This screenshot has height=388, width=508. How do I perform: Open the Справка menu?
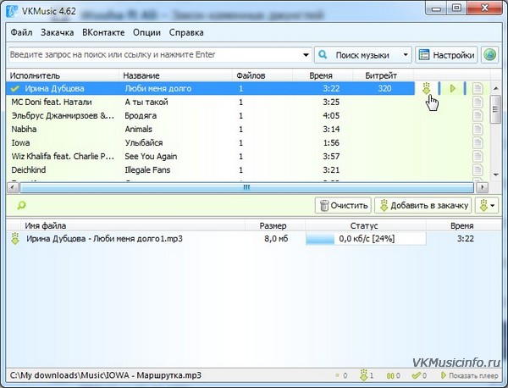(x=186, y=32)
